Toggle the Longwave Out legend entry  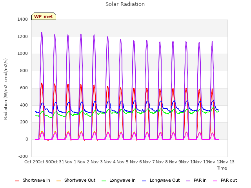click(x=161, y=181)
